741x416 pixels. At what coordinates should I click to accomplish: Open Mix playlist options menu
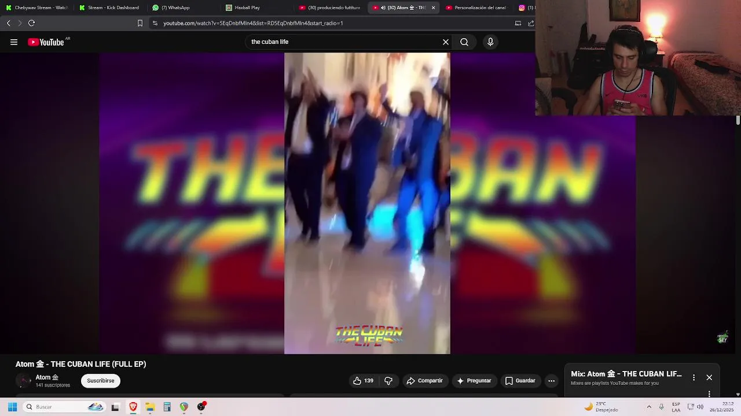pos(694,377)
